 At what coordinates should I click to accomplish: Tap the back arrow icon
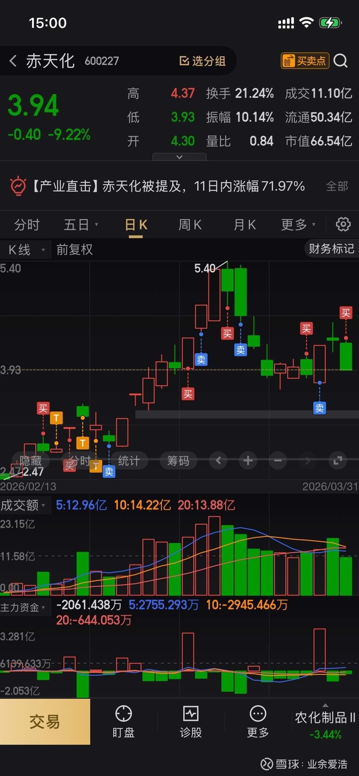point(13,61)
